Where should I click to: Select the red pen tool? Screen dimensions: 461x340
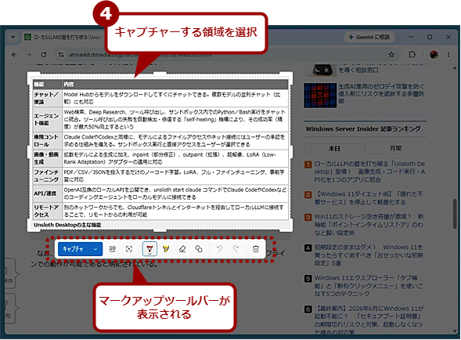pyautogui.click(x=149, y=249)
